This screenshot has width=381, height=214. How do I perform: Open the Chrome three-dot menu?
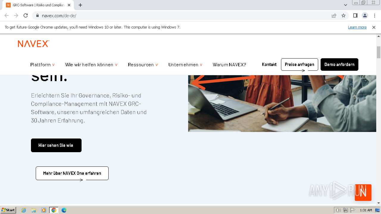pyautogui.click(x=374, y=15)
